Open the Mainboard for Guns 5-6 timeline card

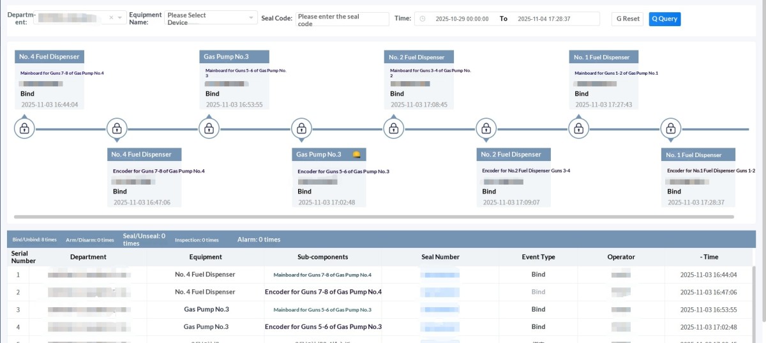[234, 80]
